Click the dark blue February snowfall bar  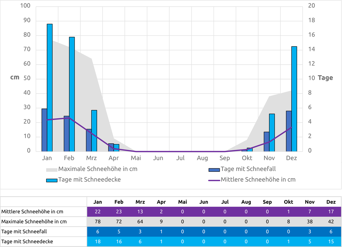pyautogui.click(x=66, y=134)
